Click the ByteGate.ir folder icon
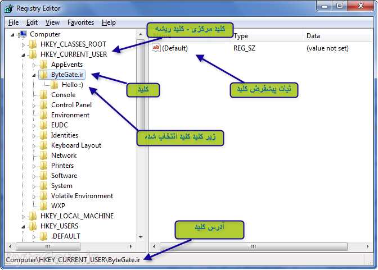This screenshot has width=378, height=270. (x=43, y=75)
